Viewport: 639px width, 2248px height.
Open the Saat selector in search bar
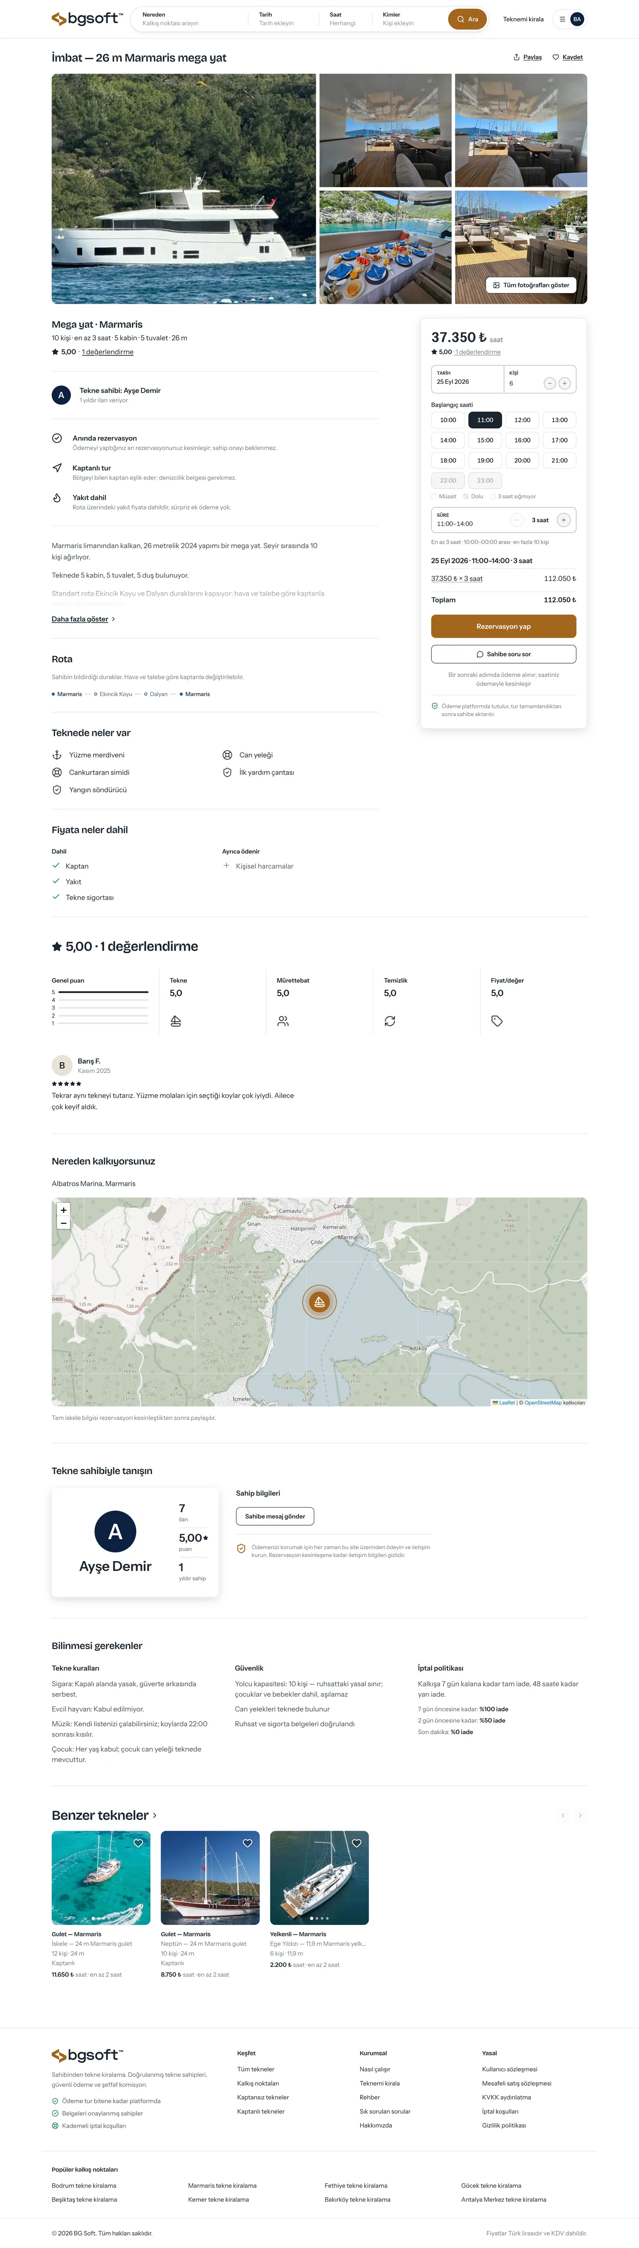tap(346, 19)
